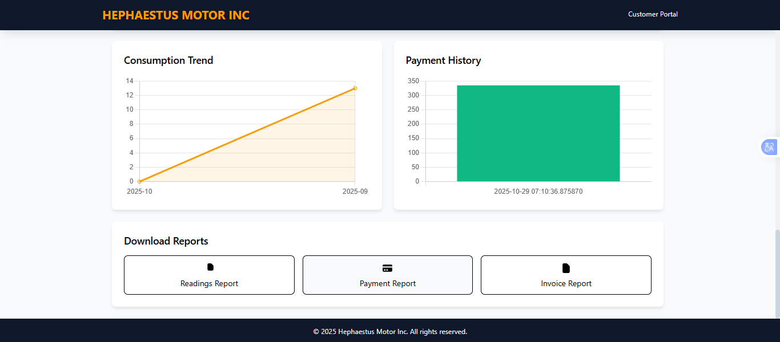Click the Download Reports section heading

click(166, 241)
